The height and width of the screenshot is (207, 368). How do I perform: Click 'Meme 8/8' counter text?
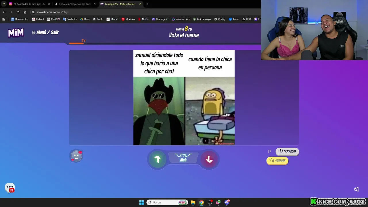coord(184,29)
